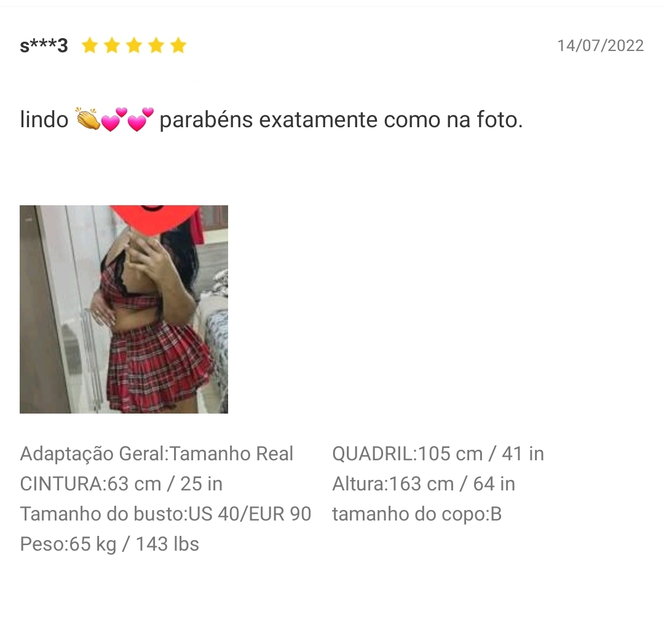The height and width of the screenshot is (617, 664).
Task: Click the CINTURA 63 cm measurement
Action: point(121,484)
